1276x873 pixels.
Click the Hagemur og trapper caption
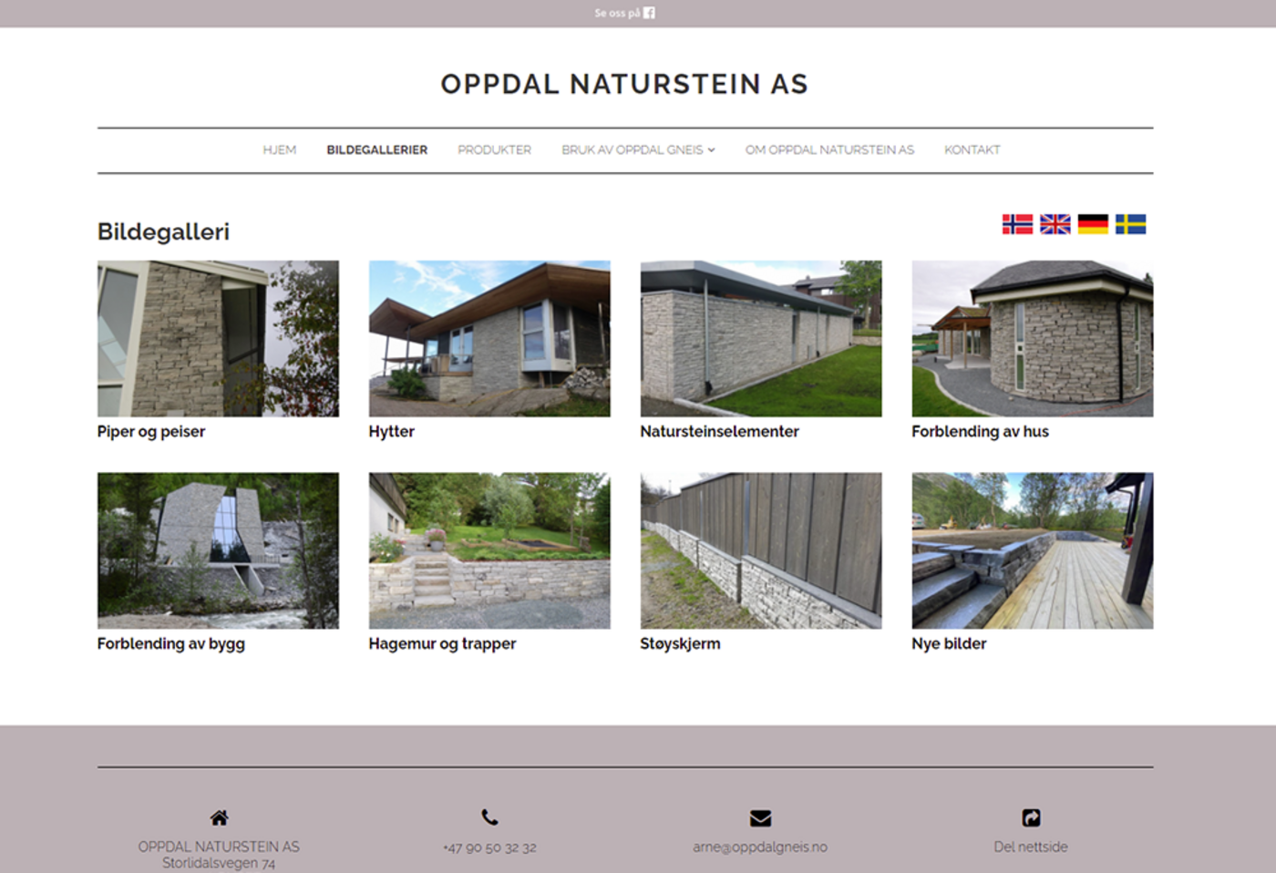click(443, 643)
